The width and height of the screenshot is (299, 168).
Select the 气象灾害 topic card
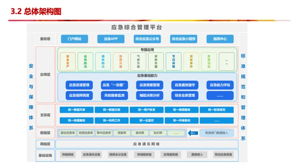[138, 62]
